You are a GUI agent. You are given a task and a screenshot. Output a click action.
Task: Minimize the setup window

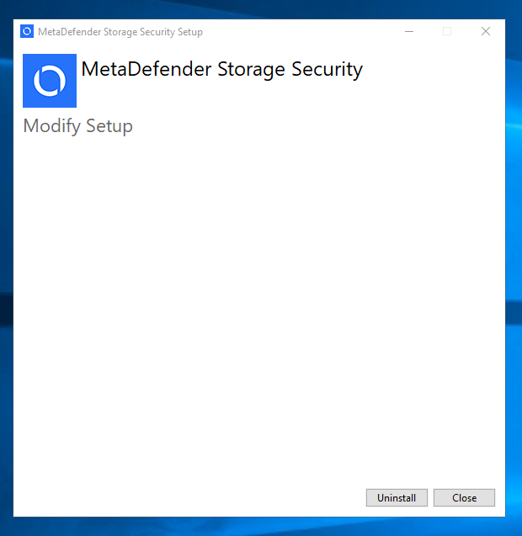pyautogui.click(x=409, y=31)
